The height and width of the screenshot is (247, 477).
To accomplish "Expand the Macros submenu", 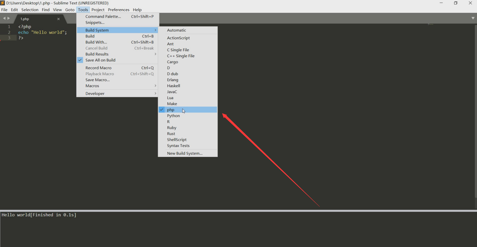I will click(117, 86).
